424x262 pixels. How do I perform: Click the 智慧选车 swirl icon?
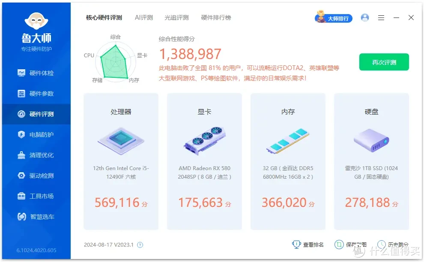click(22, 217)
